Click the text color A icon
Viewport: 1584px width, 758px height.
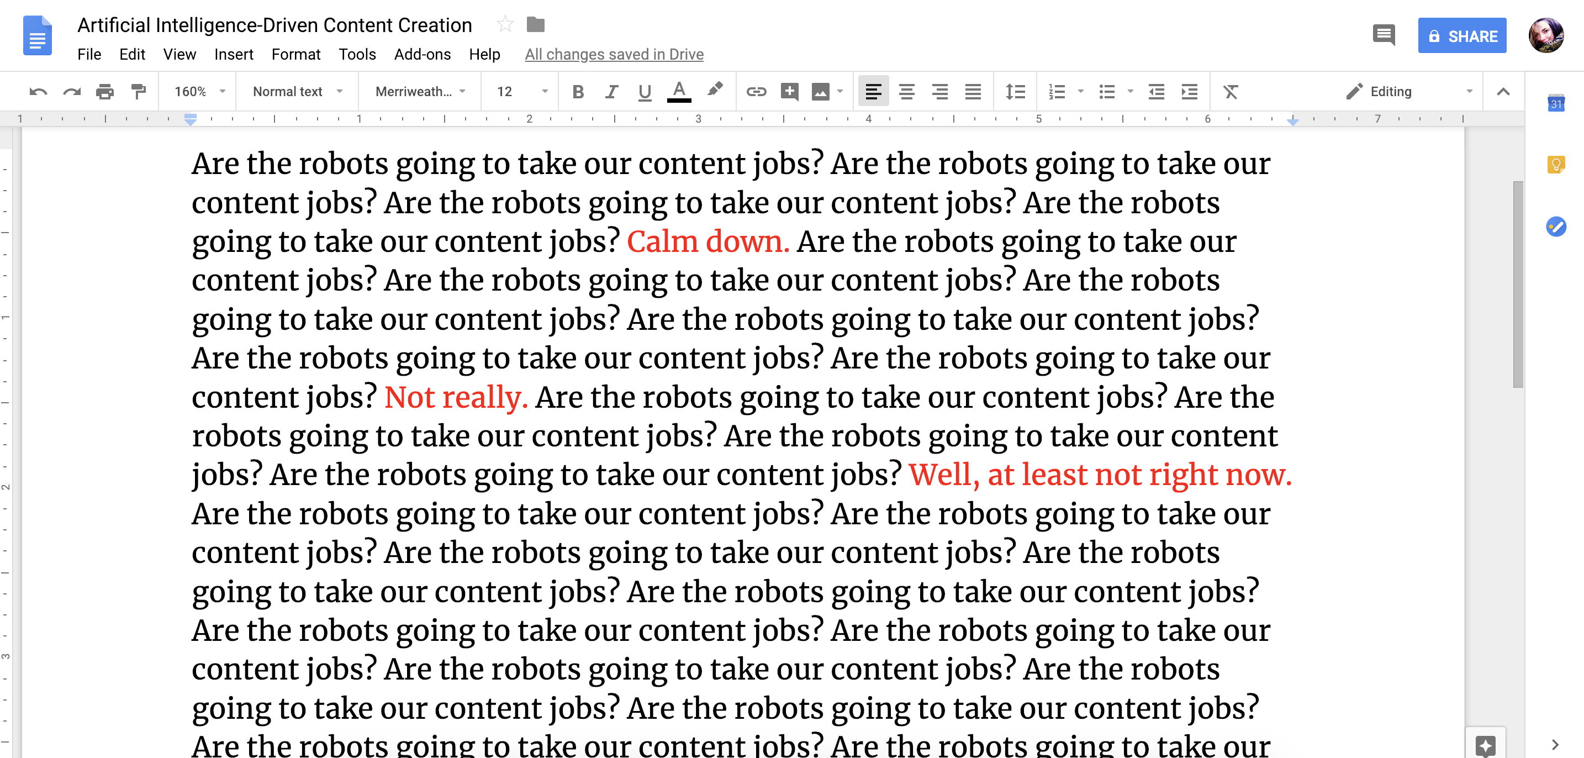coord(679,92)
